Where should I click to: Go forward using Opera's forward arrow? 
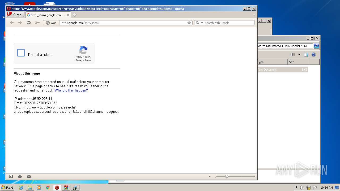[x=20, y=23]
